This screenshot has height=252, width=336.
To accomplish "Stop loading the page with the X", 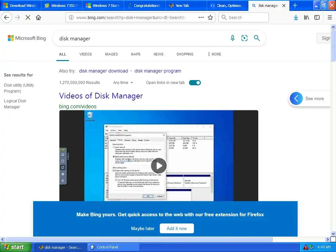I will pyautogui.click(x=28, y=17).
